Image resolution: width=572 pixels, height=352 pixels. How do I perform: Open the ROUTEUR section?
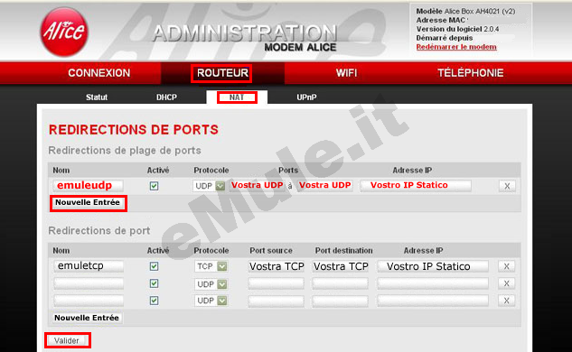click(222, 73)
